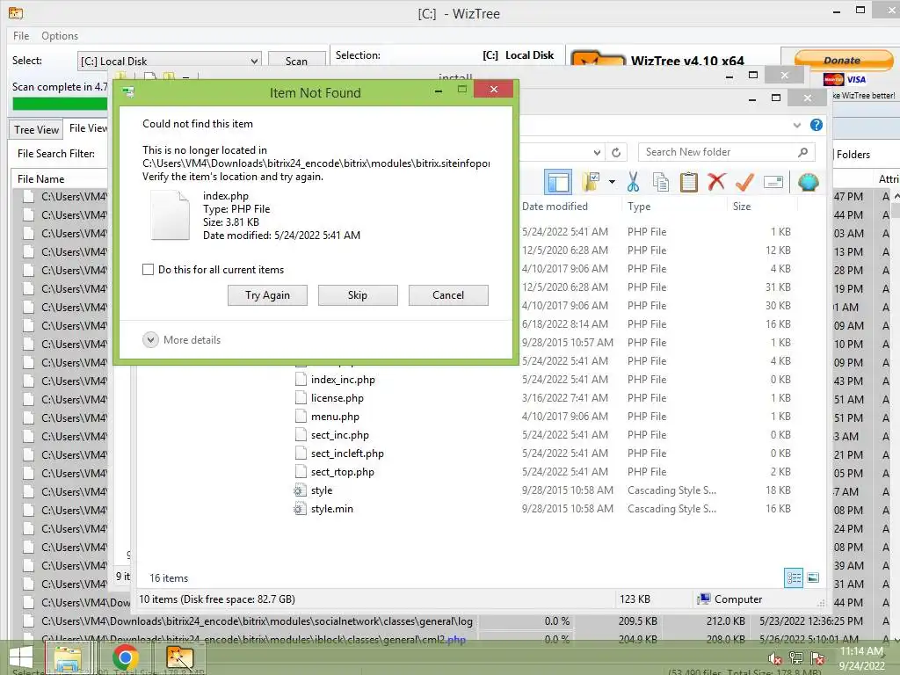Toggle the preview pane layout icon in Explorer toolbar
The height and width of the screenshot is (675, 900).
(x=558, y=183)
